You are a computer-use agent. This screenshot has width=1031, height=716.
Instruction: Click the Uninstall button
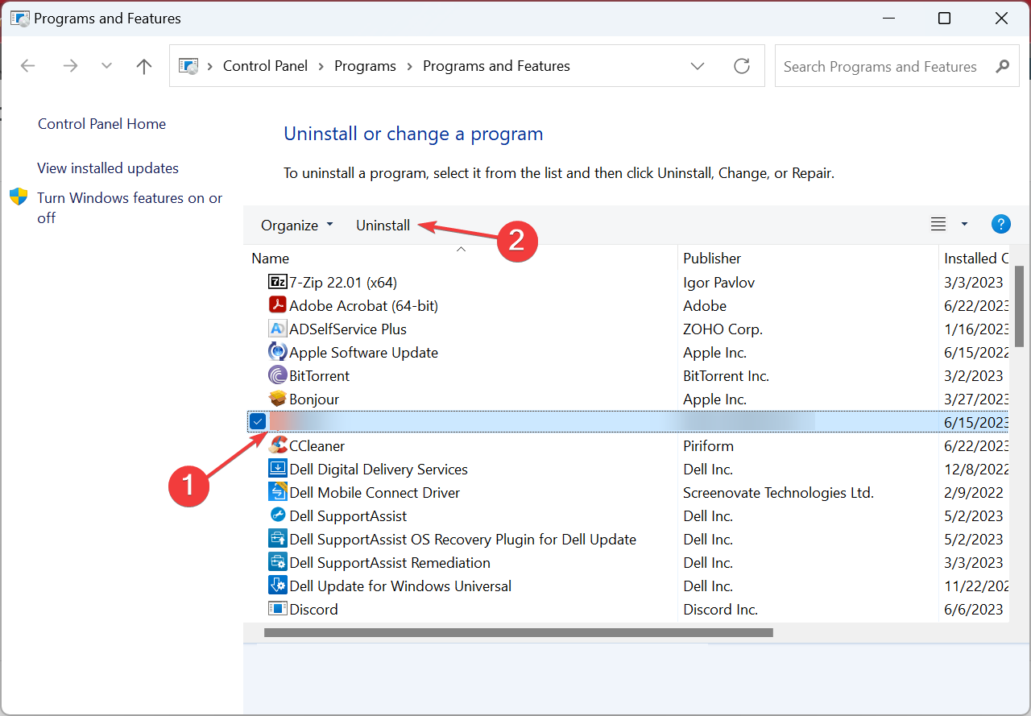383,226
